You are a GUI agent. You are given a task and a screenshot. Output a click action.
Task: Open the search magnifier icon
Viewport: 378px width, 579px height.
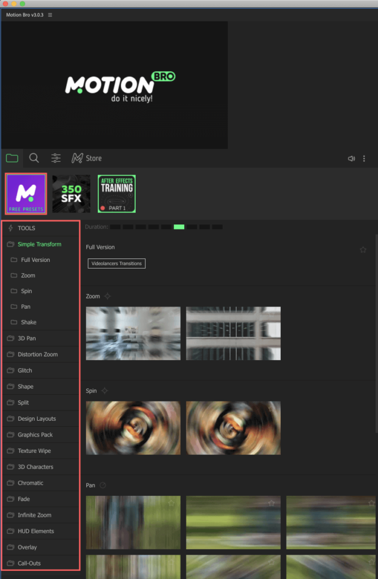(34, 158)
